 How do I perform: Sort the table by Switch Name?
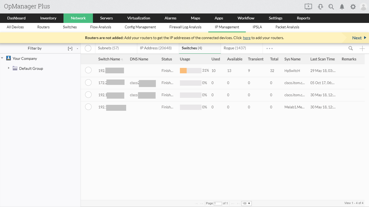(x=109, y=59)
